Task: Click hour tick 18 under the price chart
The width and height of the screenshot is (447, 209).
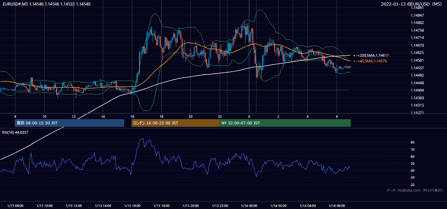Action: pyautogui.click(x=161, y=116)
